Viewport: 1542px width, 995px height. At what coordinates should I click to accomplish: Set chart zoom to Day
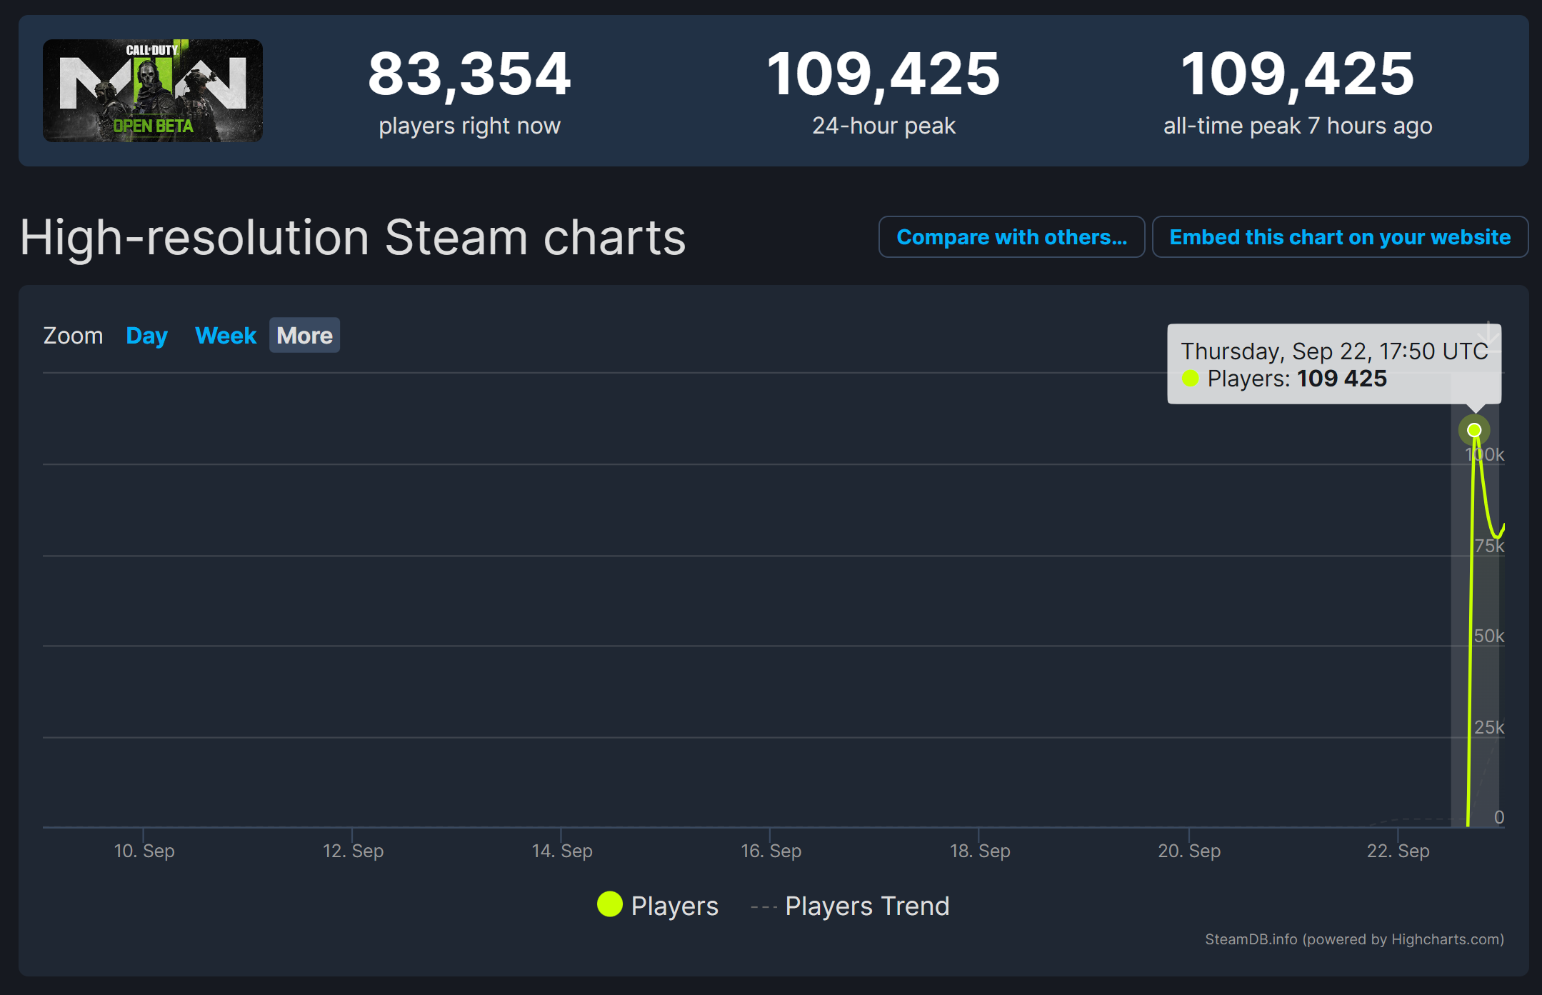(x=146, y=336)
